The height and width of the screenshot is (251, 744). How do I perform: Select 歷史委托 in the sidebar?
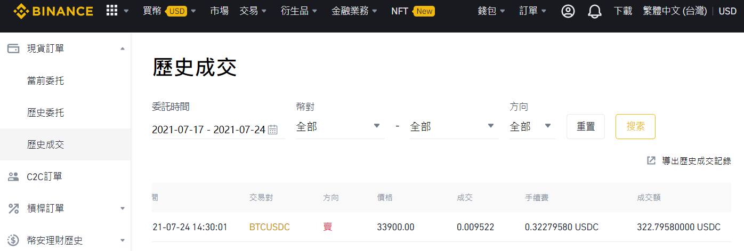[x=45, y=112]
